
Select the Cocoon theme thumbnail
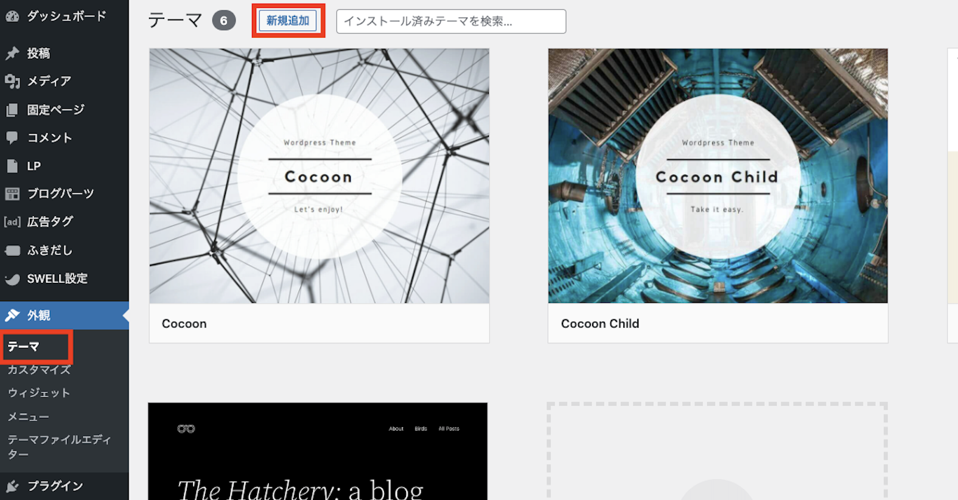coord(319,176)
